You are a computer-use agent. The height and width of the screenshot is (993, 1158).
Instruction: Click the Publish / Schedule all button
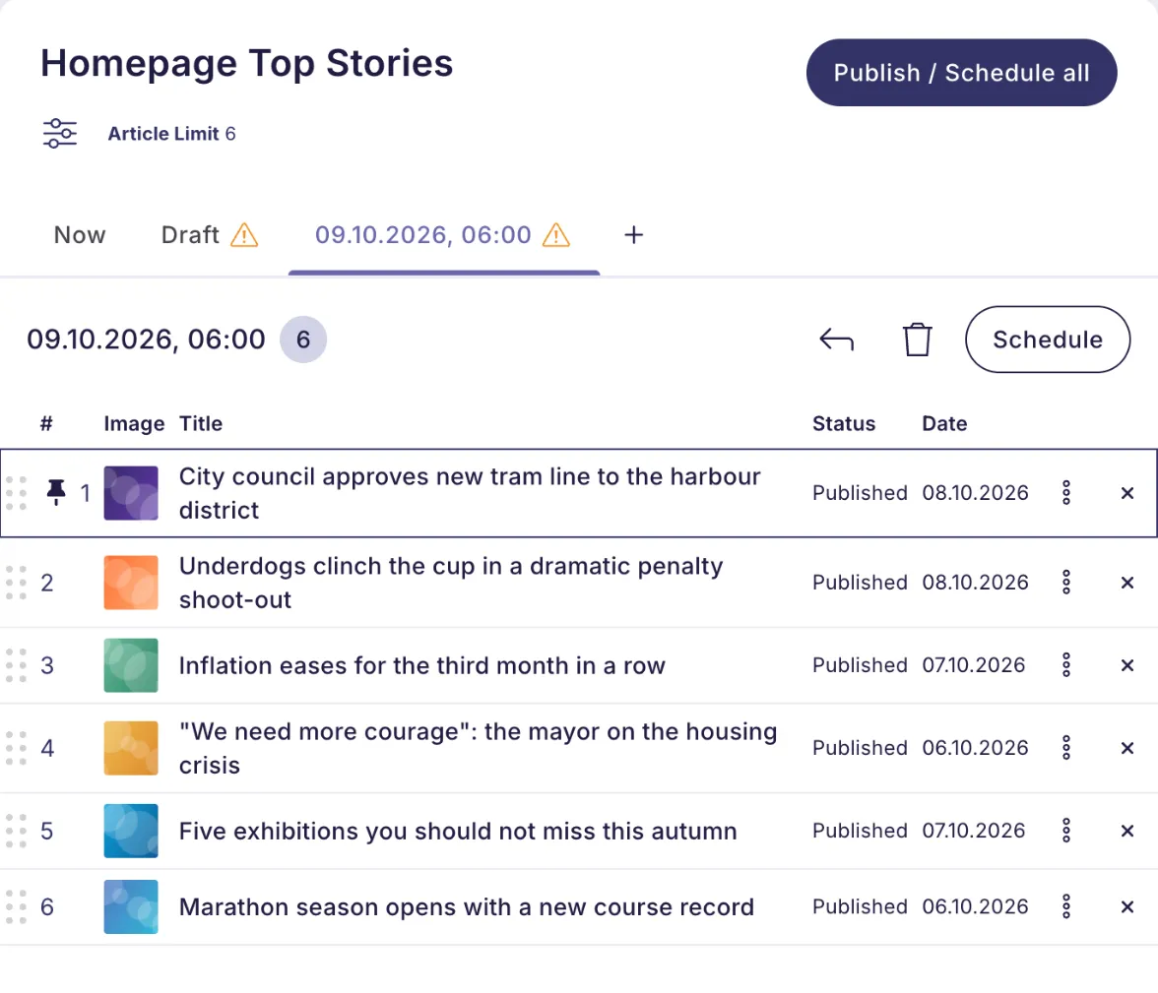961,73
